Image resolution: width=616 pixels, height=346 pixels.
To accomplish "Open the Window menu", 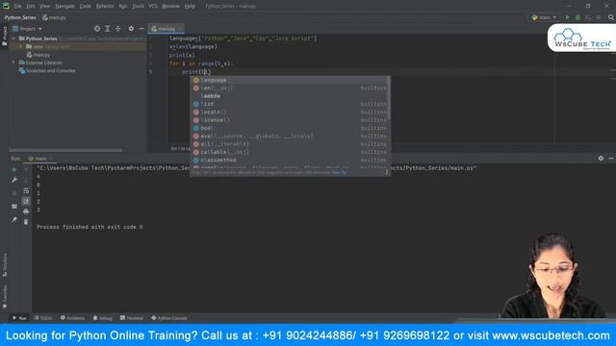I will click(170, 7).
